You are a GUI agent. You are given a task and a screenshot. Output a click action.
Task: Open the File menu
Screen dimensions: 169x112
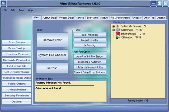click(x=5, y=11)
